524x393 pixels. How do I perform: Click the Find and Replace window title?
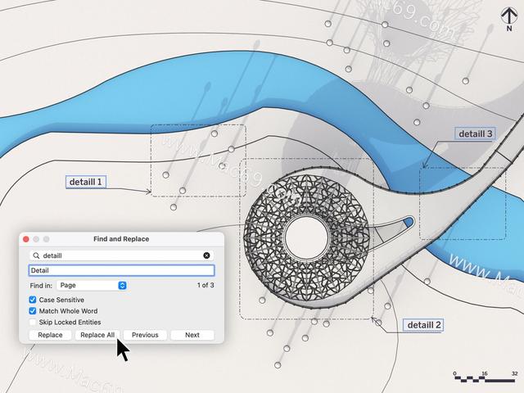click(x=121, y=239)
